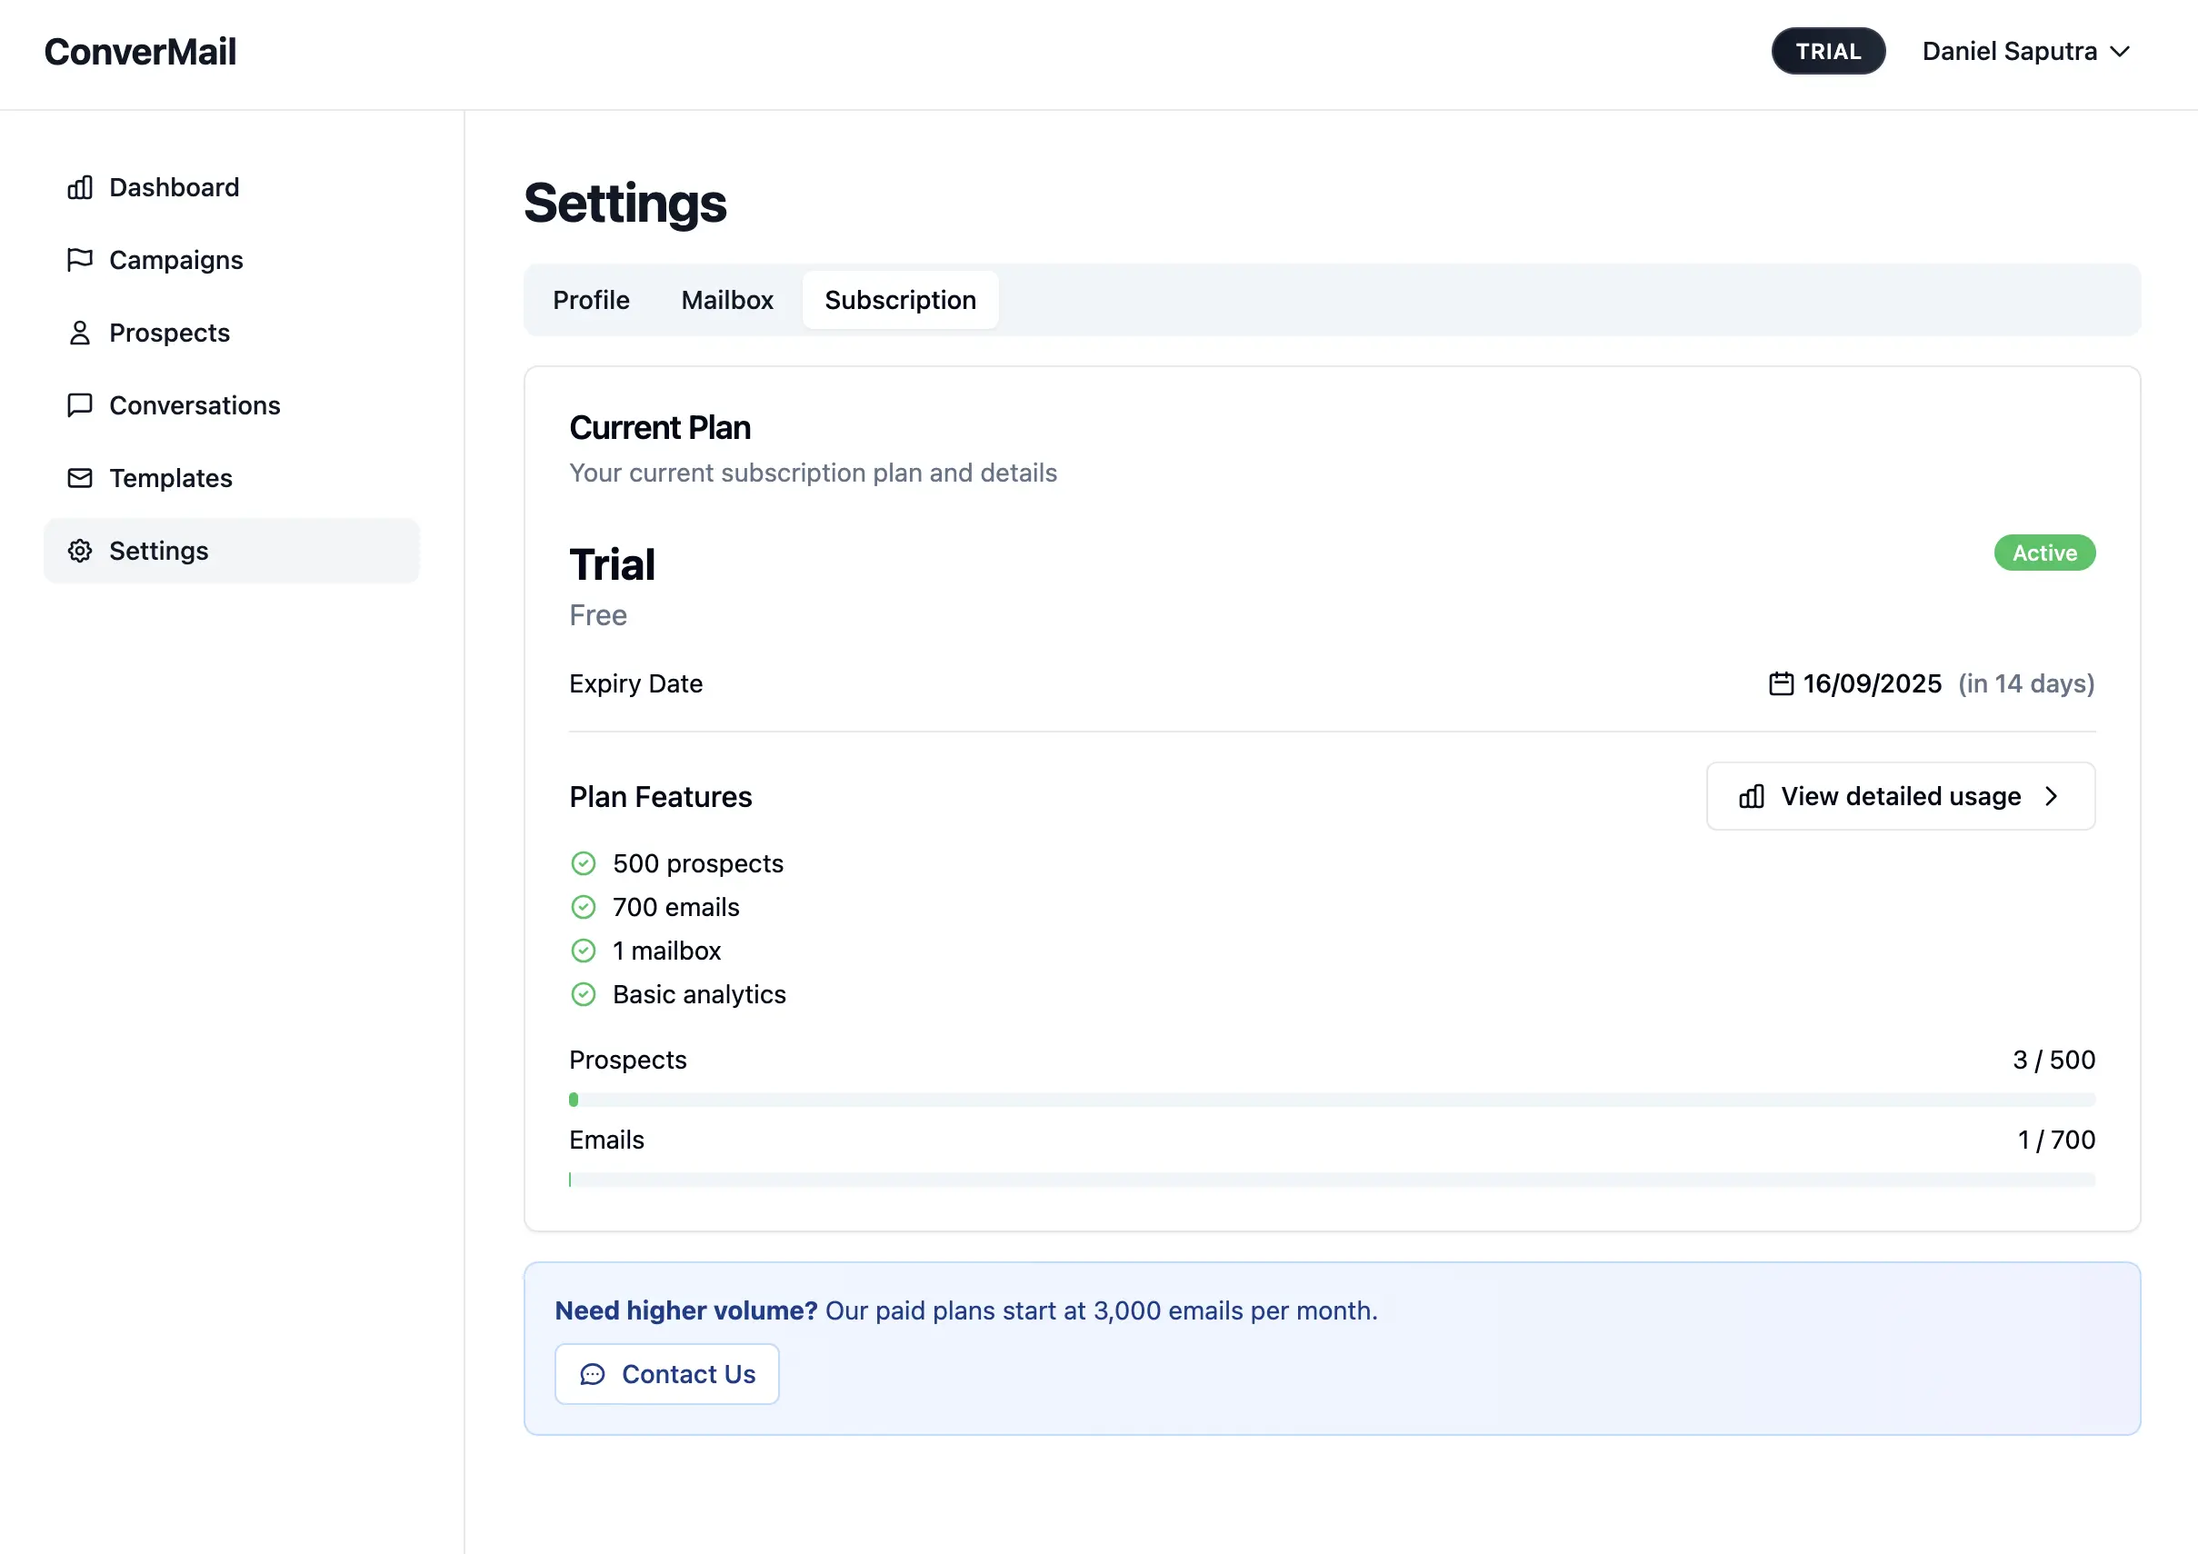Expand user menu via the down arrow

(2121, 52)
